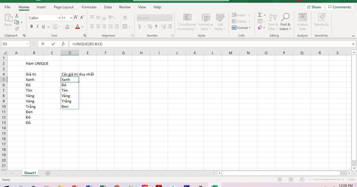Change font color using the red swatch

pyautogui.click(x=78, y=27)
